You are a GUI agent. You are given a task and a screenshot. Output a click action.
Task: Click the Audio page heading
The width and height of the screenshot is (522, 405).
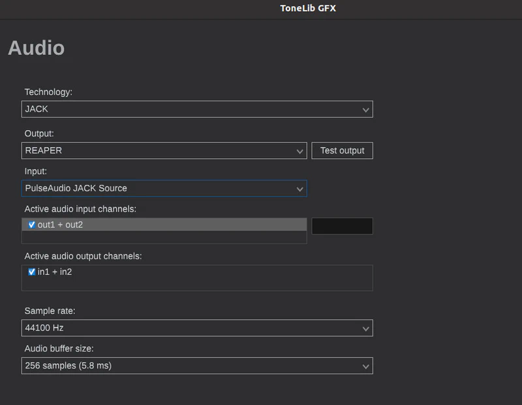click(37, 48)
